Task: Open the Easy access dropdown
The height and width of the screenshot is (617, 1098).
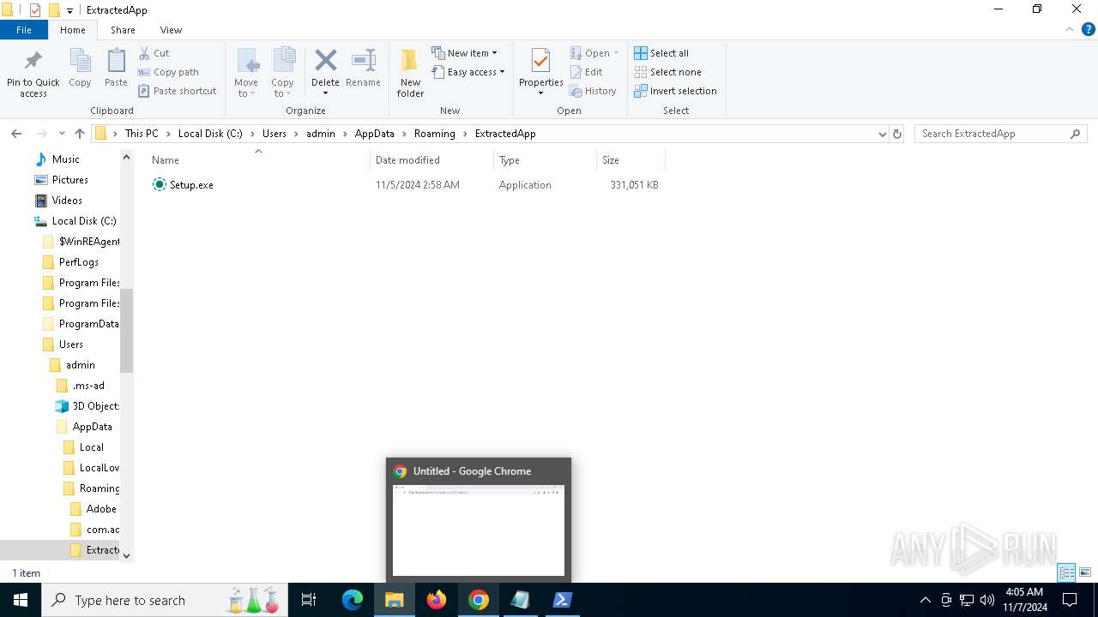Action: (x=468, y=72)
